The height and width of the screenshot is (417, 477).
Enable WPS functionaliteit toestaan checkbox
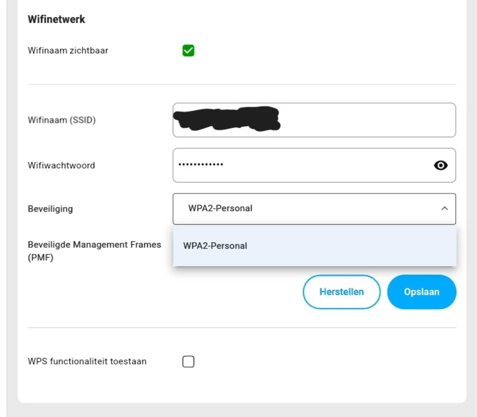188,361
